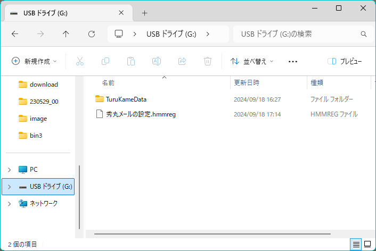The image size is (376, 251).
Task: Click the PC monitor icon in address bar
Action: tap(119, 34)
